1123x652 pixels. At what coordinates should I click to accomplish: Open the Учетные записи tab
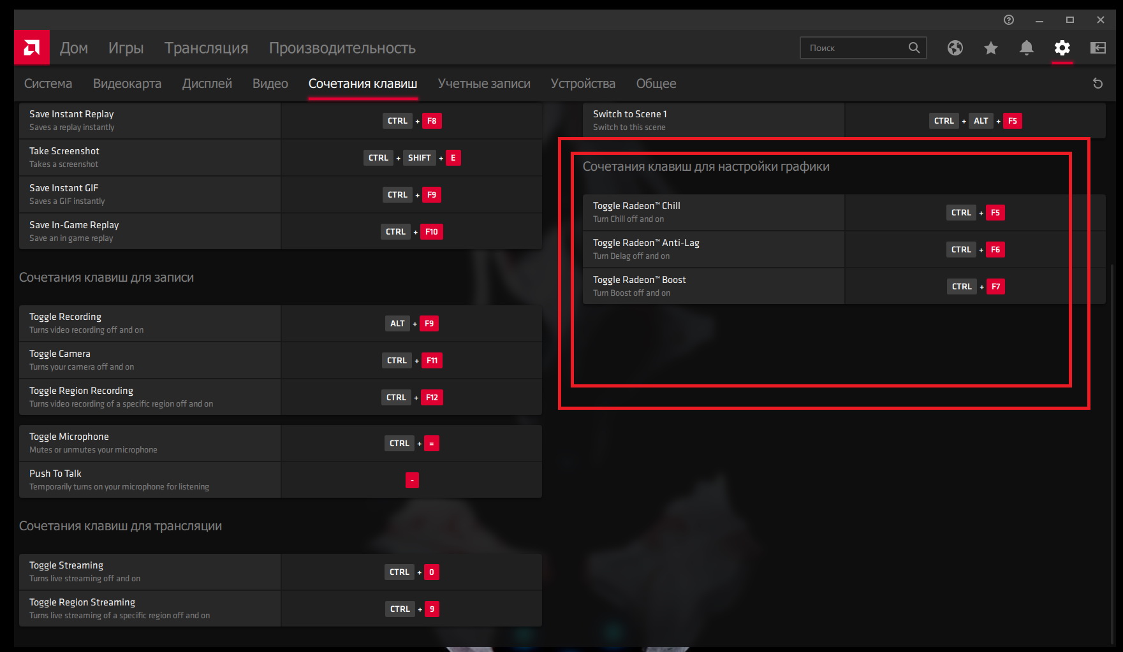[484, 83]
